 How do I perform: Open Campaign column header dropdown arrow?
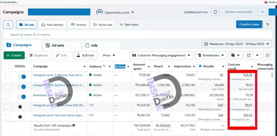tap(84, 67)
